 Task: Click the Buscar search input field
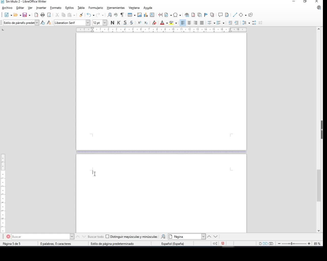point(40,237)
